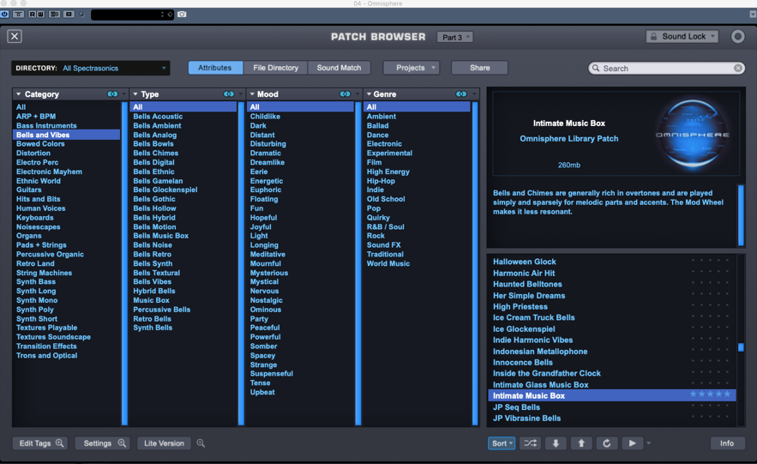This screenshot has height=464, width=757.
Task: Click the round button next to Sound Lock
Action: pos(737,36)
